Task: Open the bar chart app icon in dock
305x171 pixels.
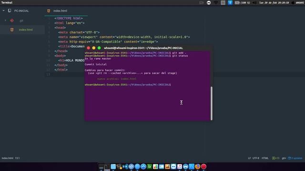Action: coord(155,167)
